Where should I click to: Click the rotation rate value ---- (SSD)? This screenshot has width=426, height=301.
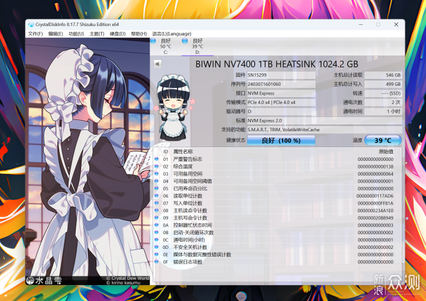click(x=383, y=93)
